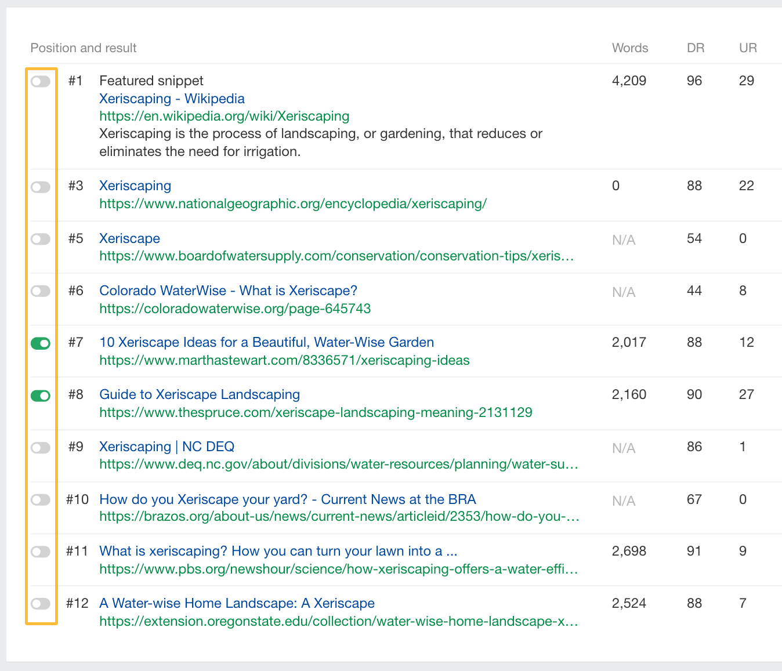Switch on toggle for PBS position #11

(x=41, y=552)
